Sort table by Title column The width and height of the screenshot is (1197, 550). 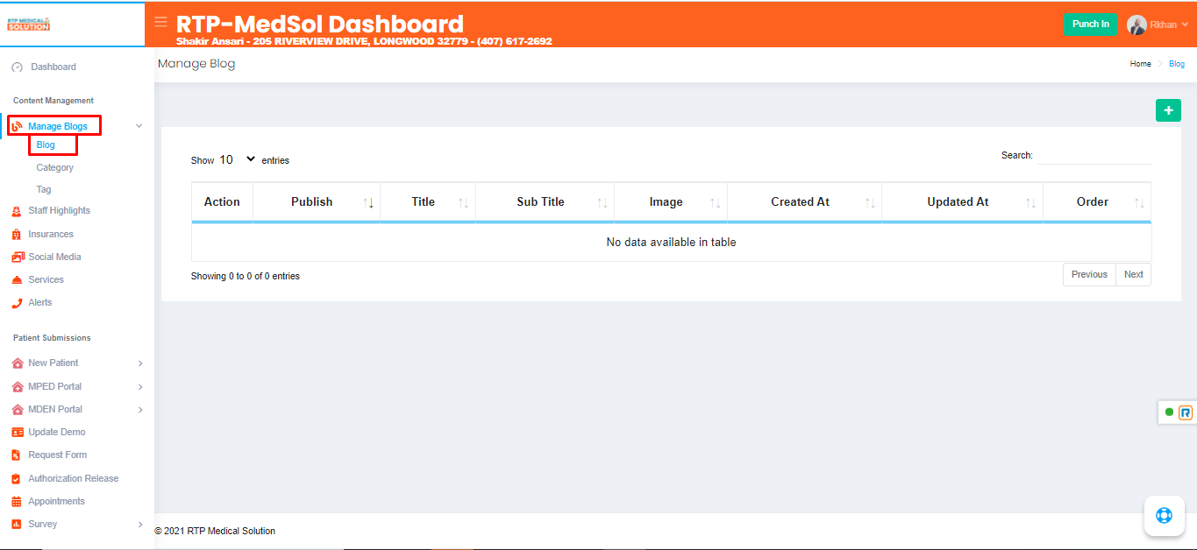(428, 202)
